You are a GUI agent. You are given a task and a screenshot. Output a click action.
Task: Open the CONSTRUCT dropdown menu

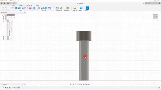[x=67, y=10]
